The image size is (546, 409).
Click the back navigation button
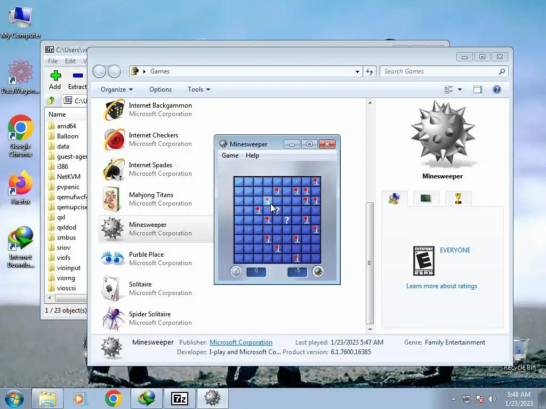(100, 72)
